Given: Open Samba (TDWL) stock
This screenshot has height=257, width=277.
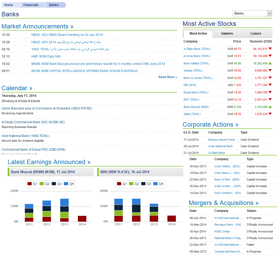Looking at the screenshot, I should click(x=193, y=71).
